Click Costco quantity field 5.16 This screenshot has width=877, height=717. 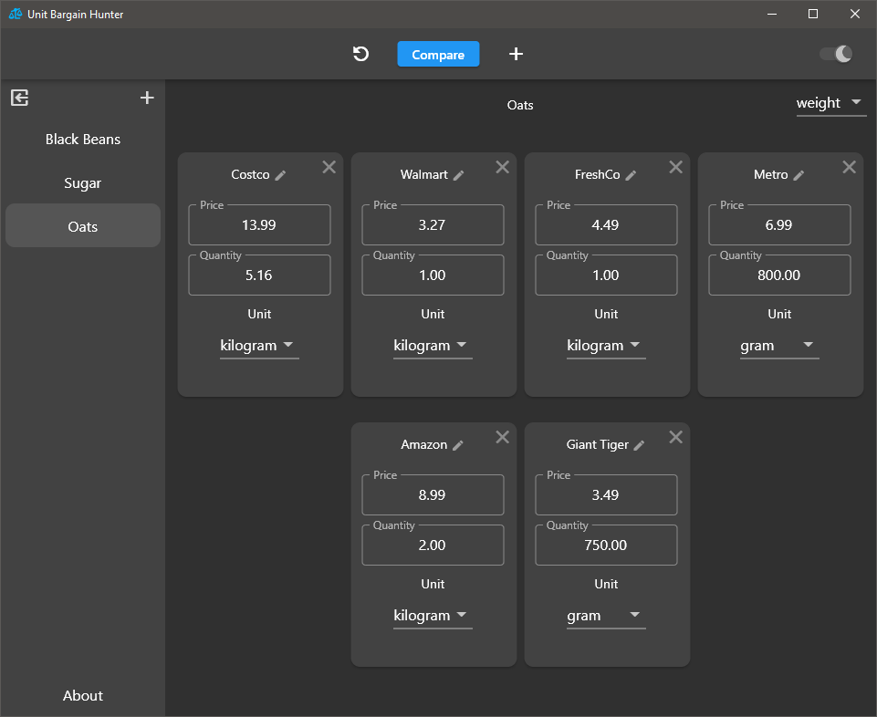pos(259,275)
